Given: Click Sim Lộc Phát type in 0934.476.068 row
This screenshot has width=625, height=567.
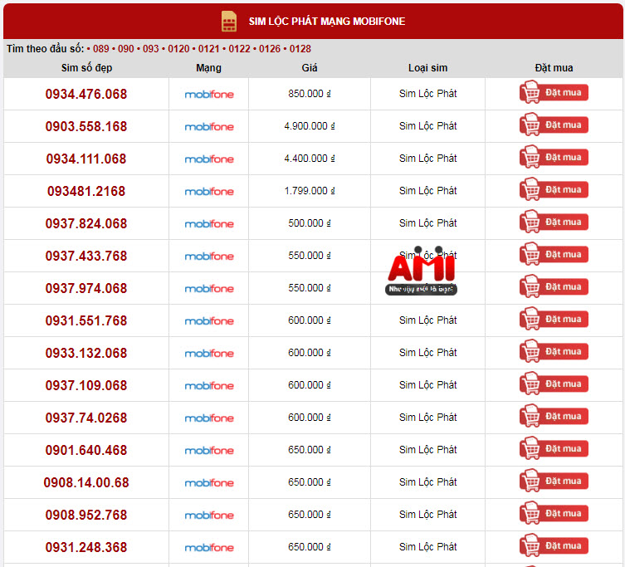Looking at the screenshot, I should point(427,94).
